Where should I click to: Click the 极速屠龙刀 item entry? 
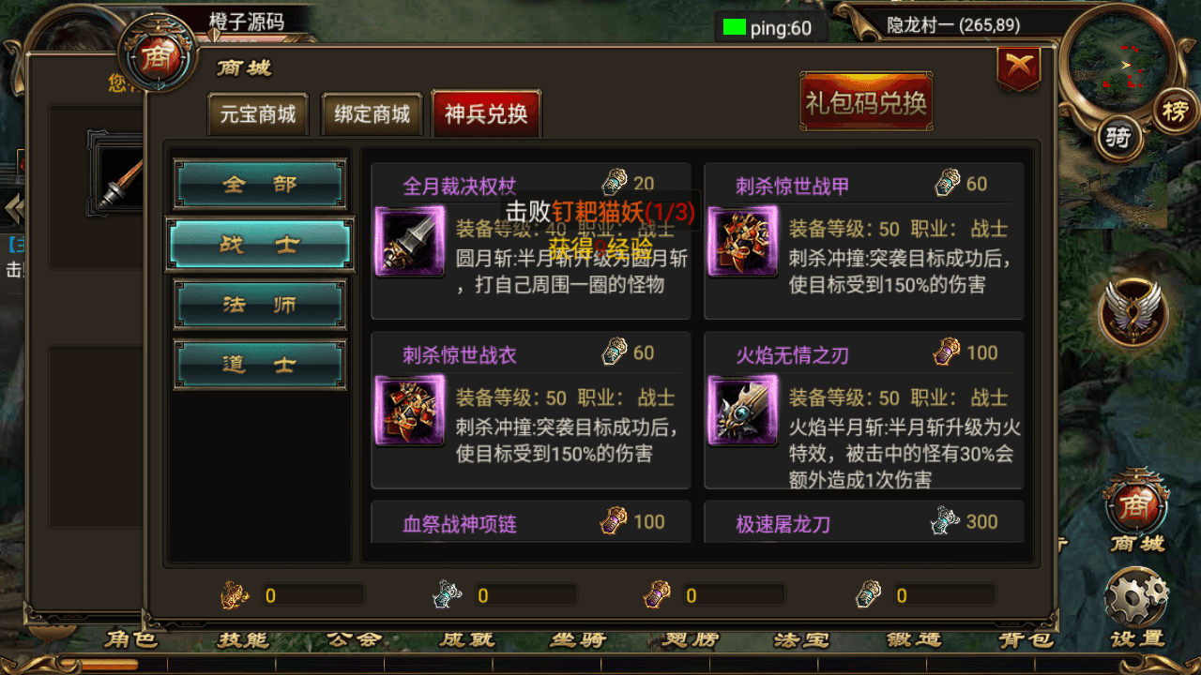(863, 522)
